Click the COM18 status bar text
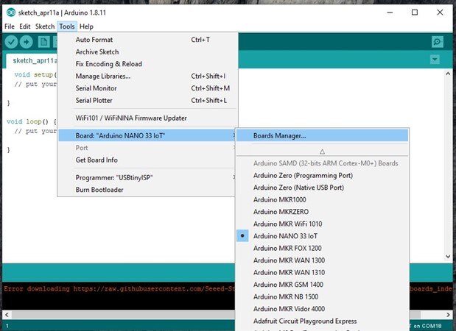The width and height of the screenshot is (456, 331). (427, 326)
